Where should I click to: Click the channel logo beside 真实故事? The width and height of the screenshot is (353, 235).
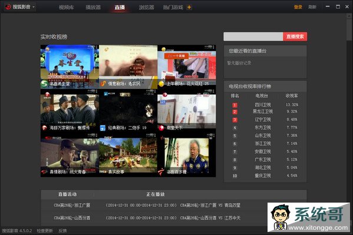[103, 172]
